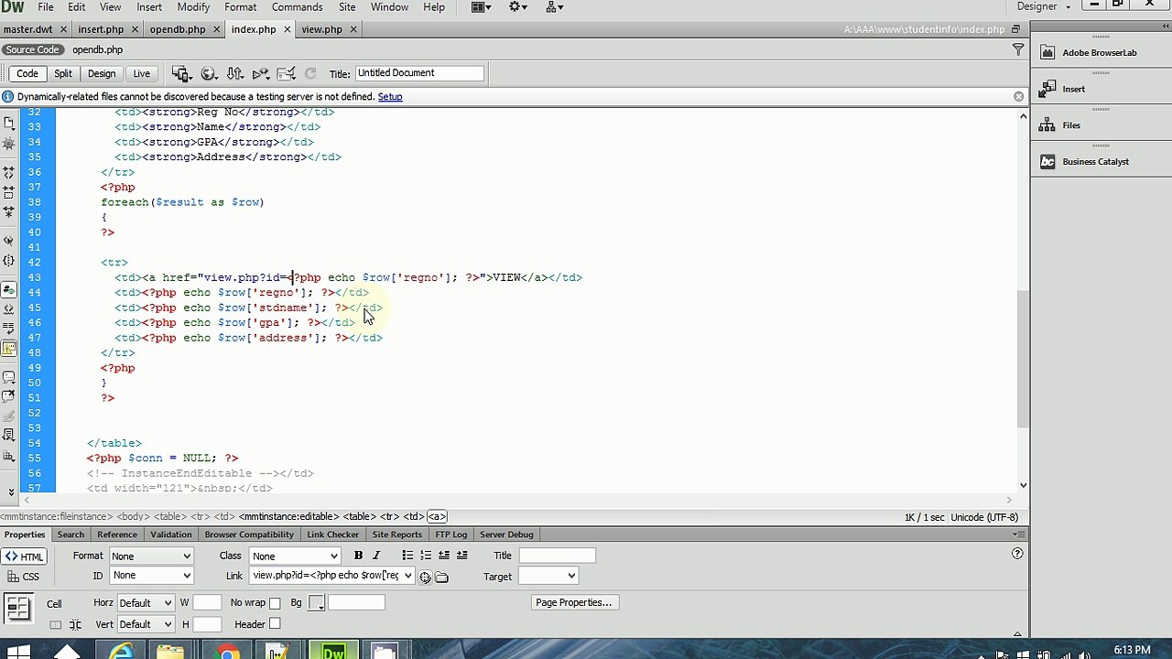Toggle Syntax Error Alerts icon

pos(9,349)
